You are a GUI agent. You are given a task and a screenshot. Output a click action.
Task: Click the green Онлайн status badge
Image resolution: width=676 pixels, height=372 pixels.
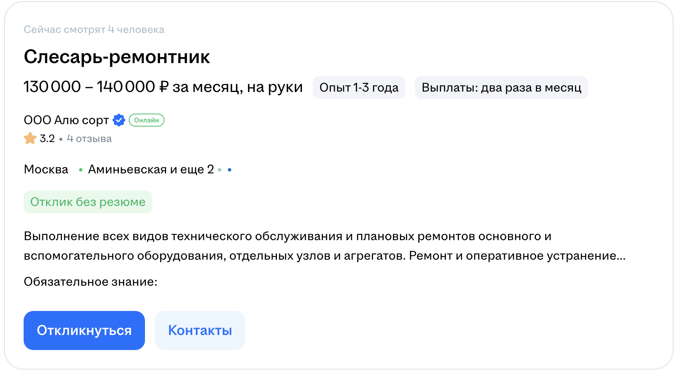(x=146, y=120)
